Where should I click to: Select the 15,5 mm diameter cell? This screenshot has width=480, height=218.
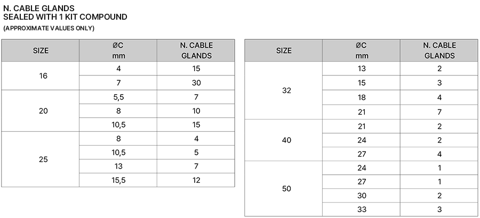pyautogui.click(x=118, y=180)
